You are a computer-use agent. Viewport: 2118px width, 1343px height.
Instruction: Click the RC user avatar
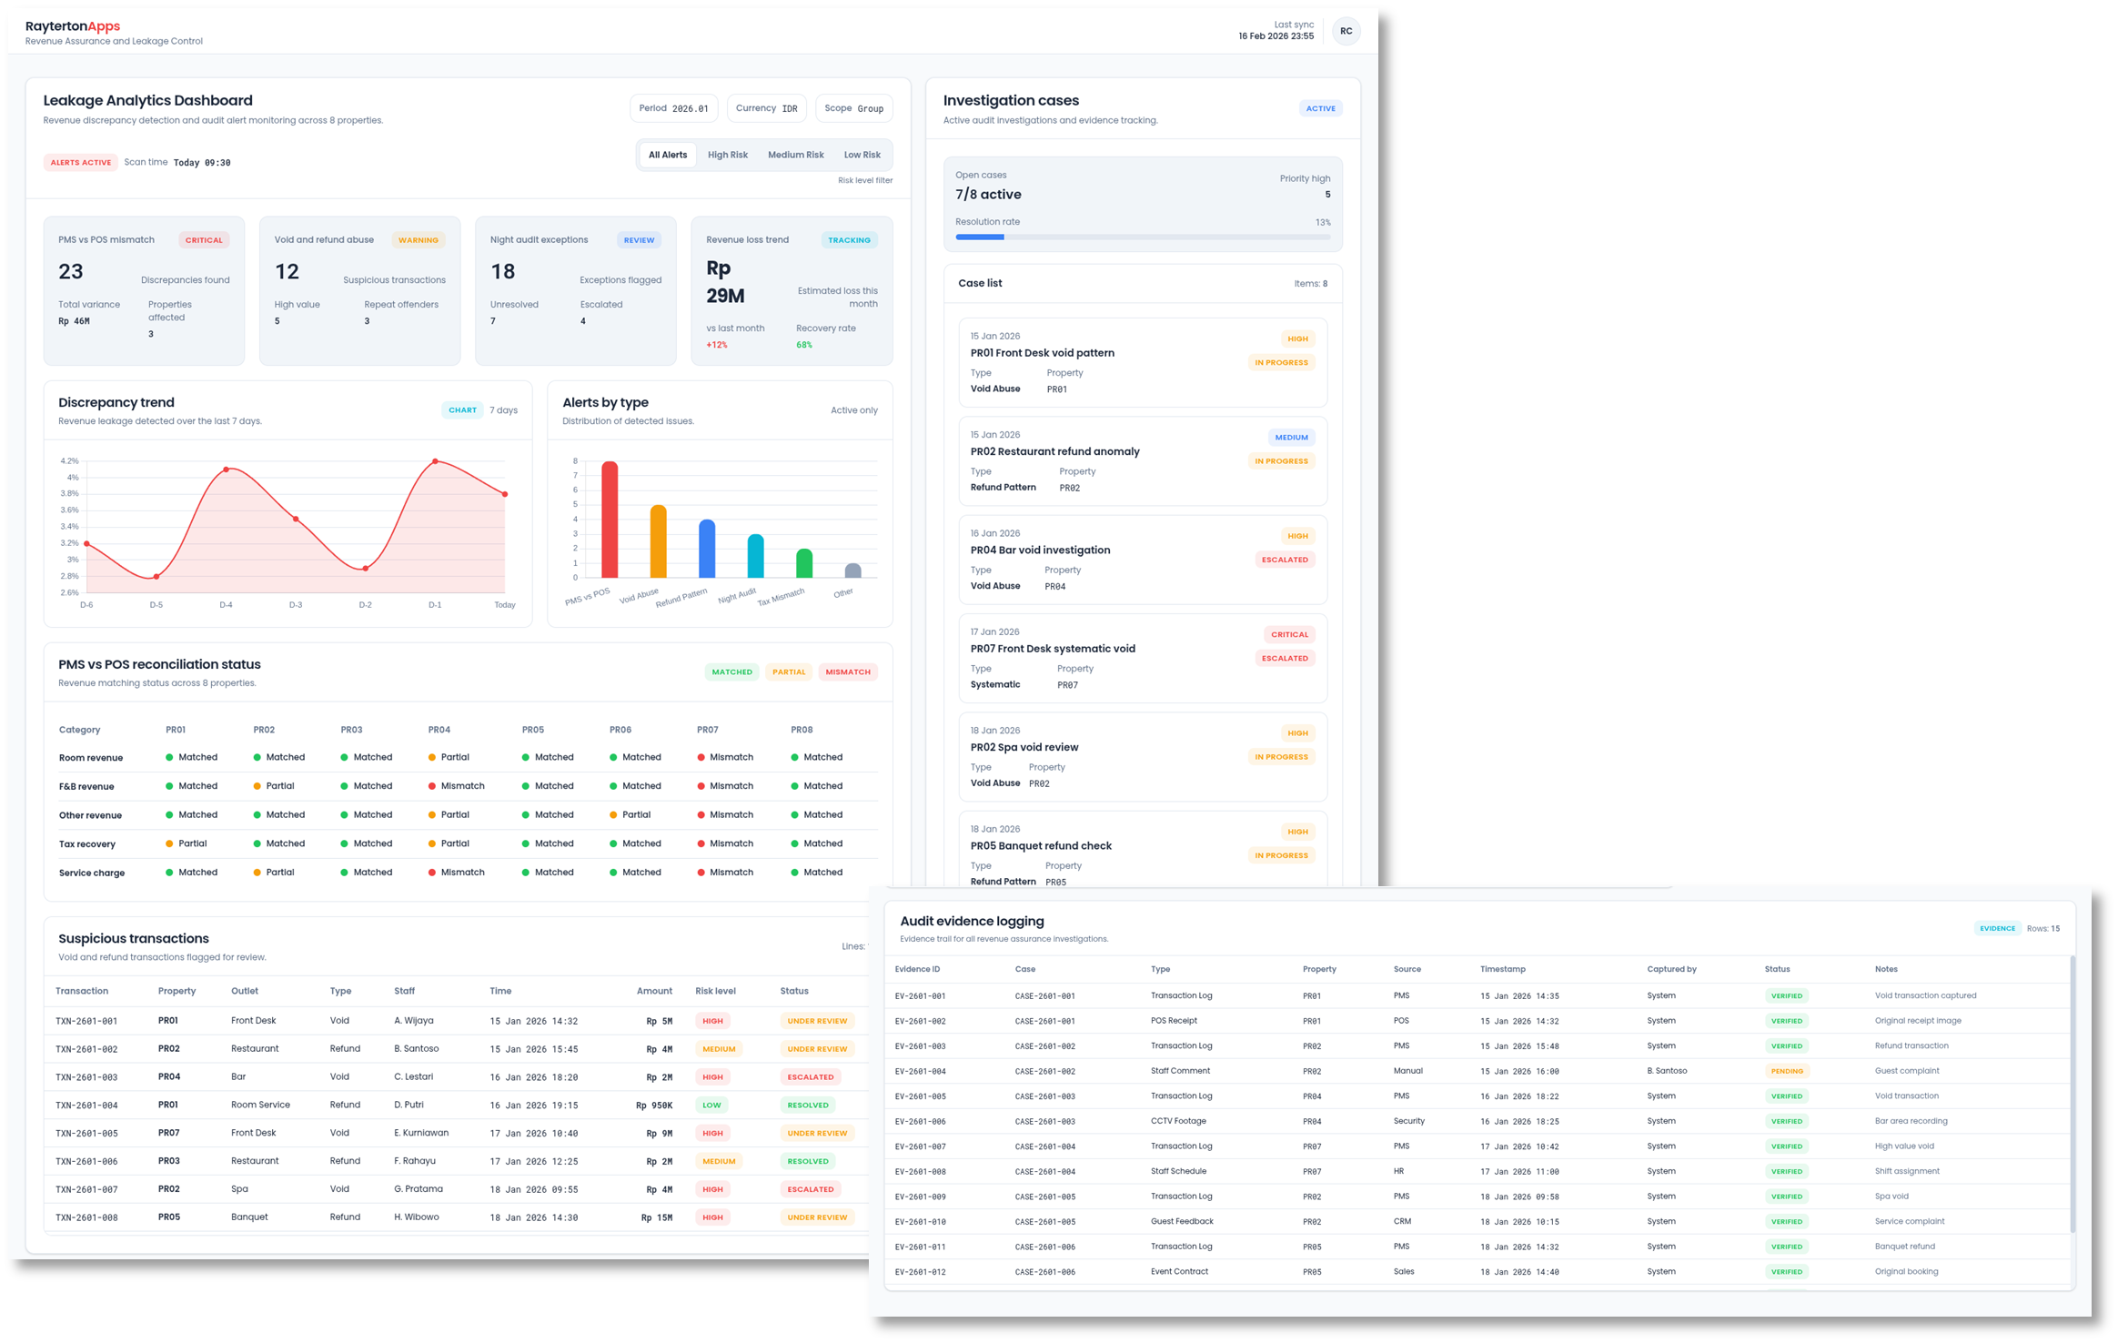click(1346, 31)
